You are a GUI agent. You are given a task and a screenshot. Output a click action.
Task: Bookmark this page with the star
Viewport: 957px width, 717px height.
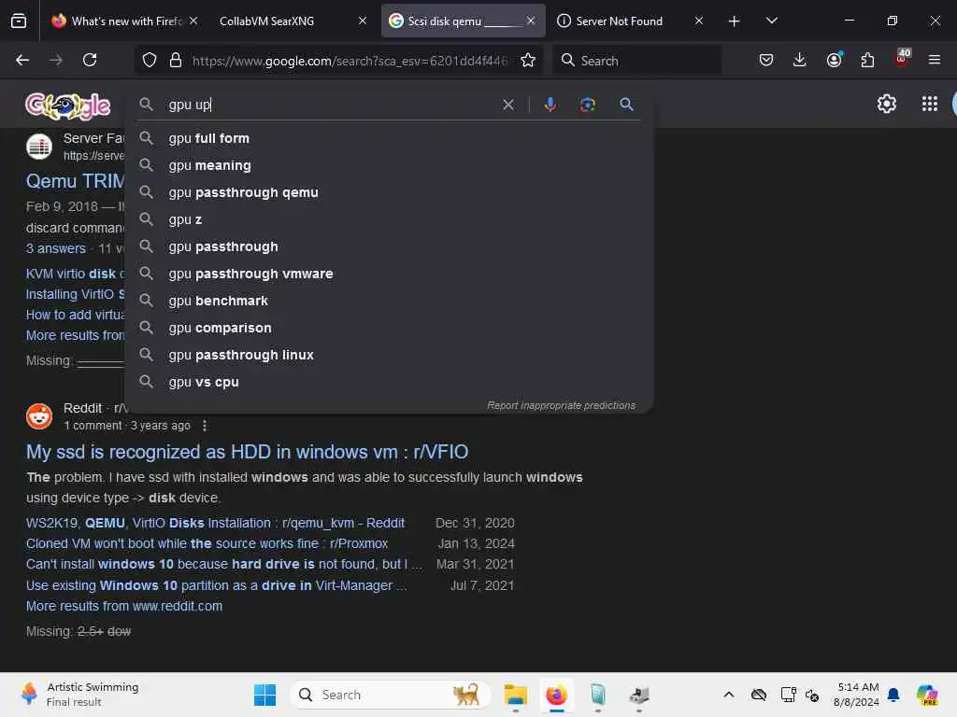pyautogui.click(x=528, y=61)
